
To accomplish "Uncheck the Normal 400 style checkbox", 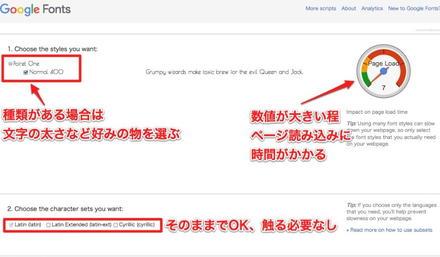I will pos(26,72).
